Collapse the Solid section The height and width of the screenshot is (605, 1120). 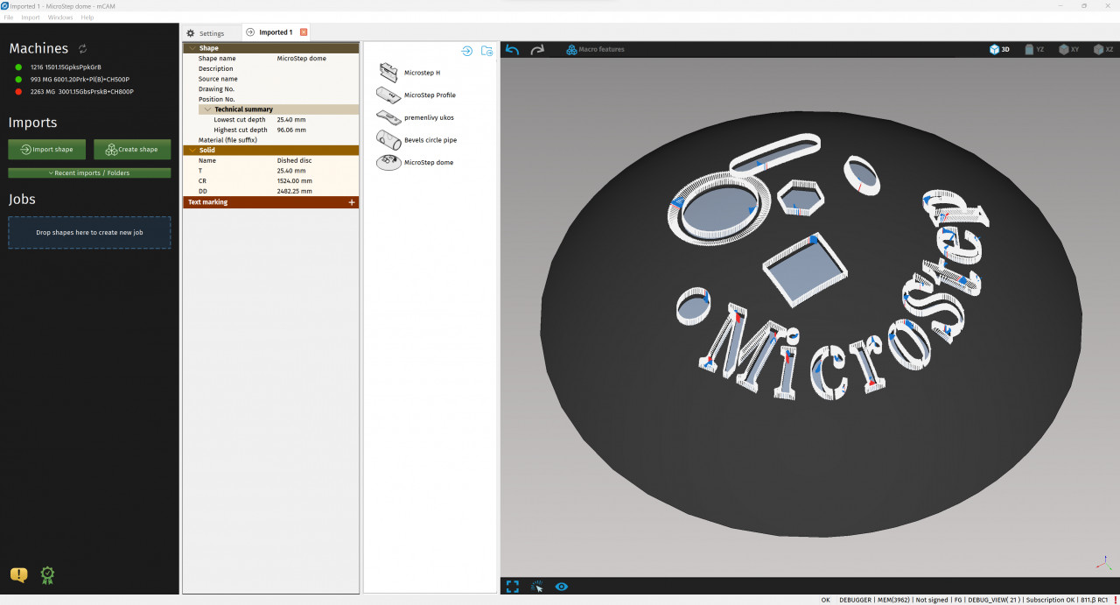[x=192, y=150]
